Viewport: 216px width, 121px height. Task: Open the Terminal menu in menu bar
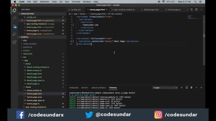pyautogui.click(x=76, y=2)
